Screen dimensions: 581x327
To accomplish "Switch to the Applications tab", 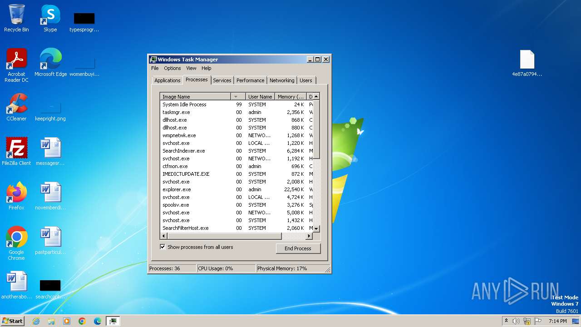I will point(167,80).
